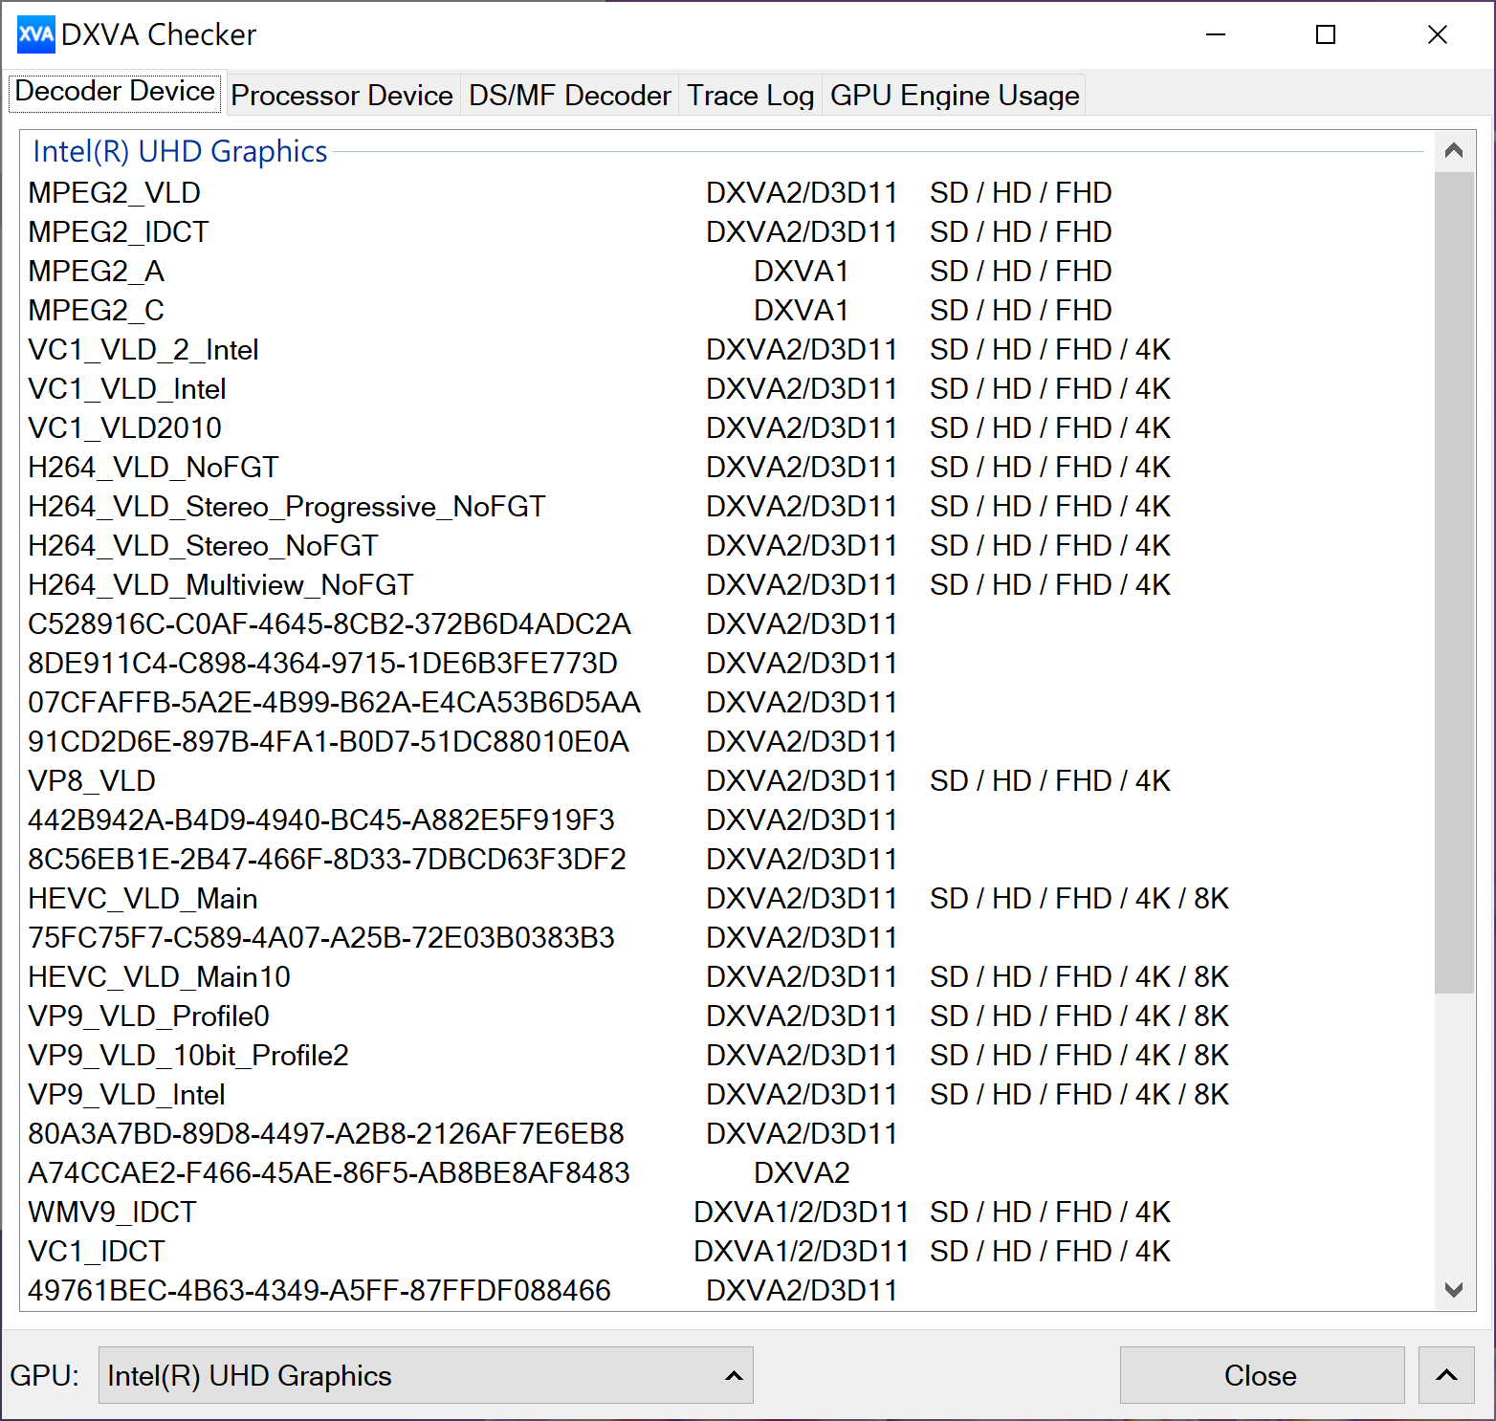1496x1421 pixels.
Task: Select the HEVC_VLD_Main10 row
Action: click(727, 976)
